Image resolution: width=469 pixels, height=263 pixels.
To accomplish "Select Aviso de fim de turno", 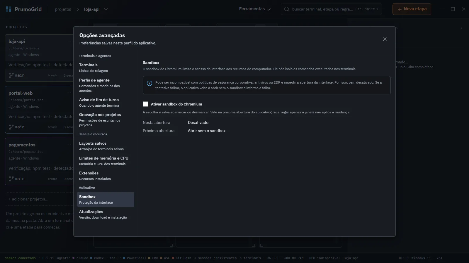I will click(x=106, y=103).
